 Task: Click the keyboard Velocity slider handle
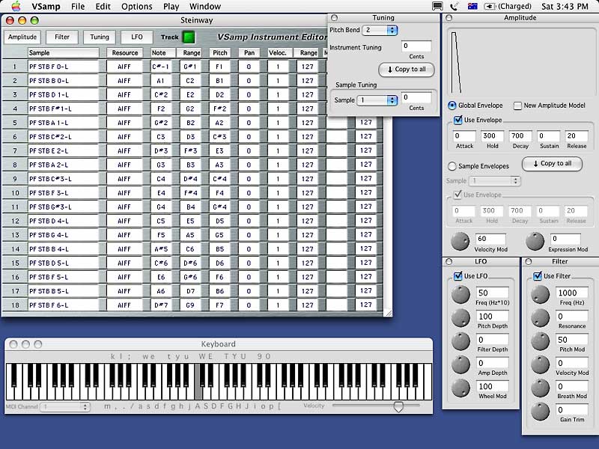pyautogui.click(x=398, y=406)
